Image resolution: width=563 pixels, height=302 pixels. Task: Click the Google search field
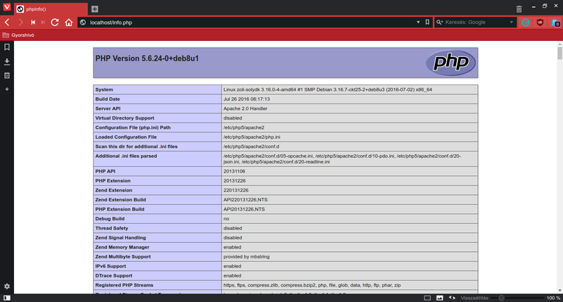[476, 23]
